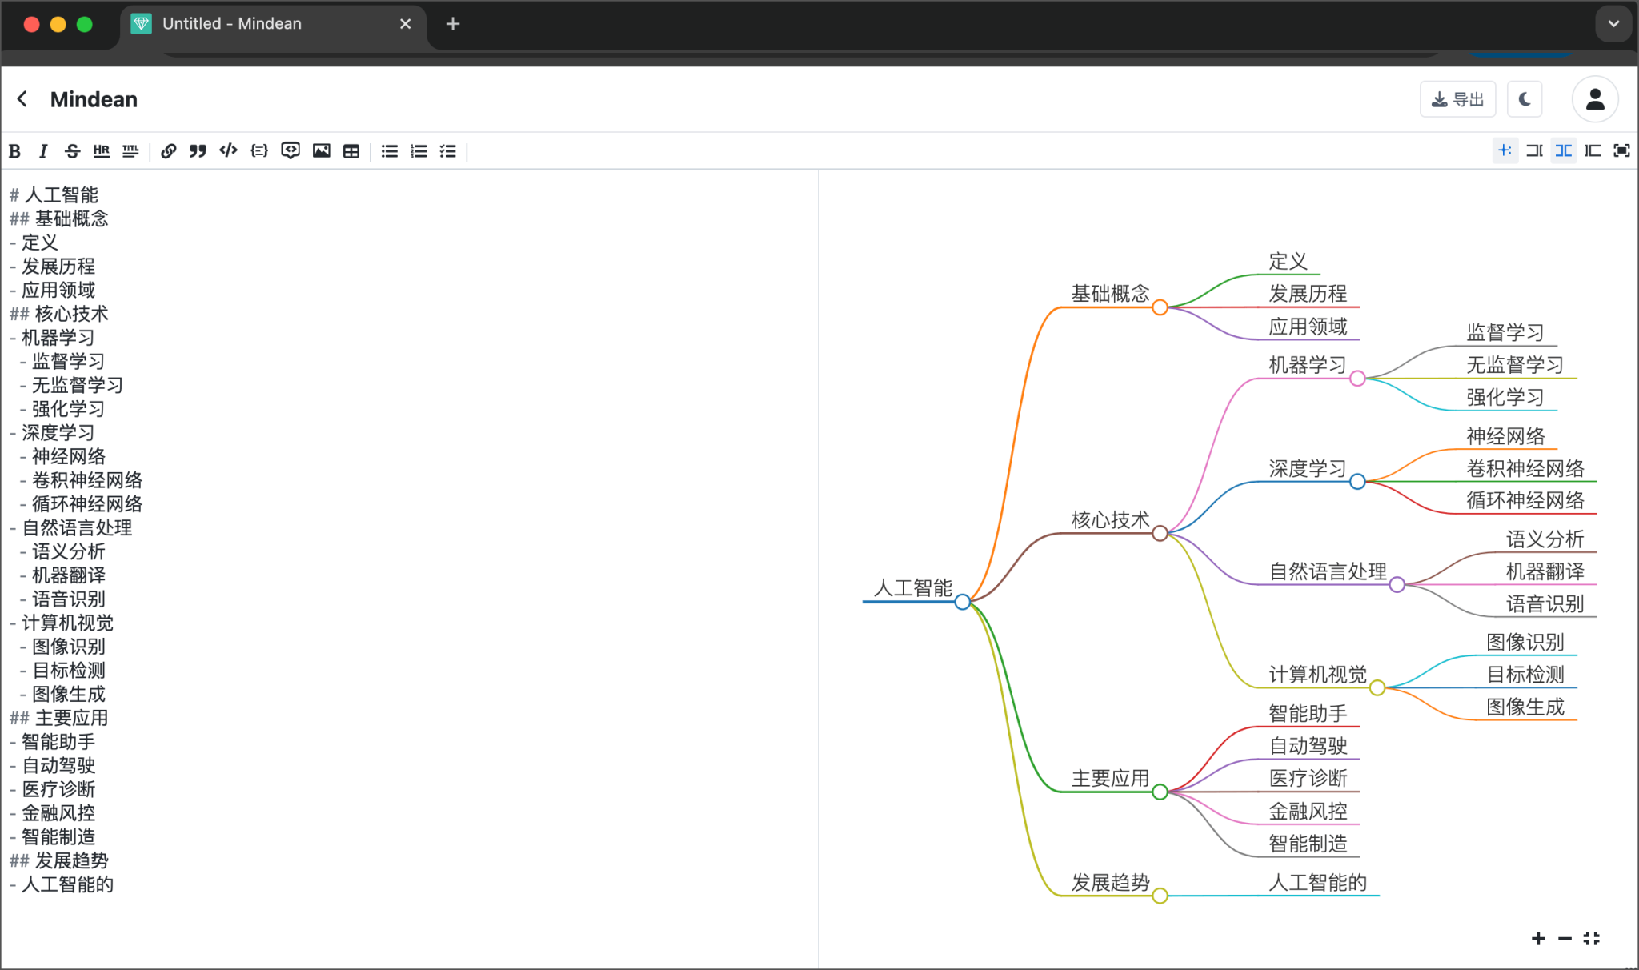The width and height of the screenshot is (1639, 970).
Task: Zoom in the mindmap with the plus control
Action: [1538, 938]
